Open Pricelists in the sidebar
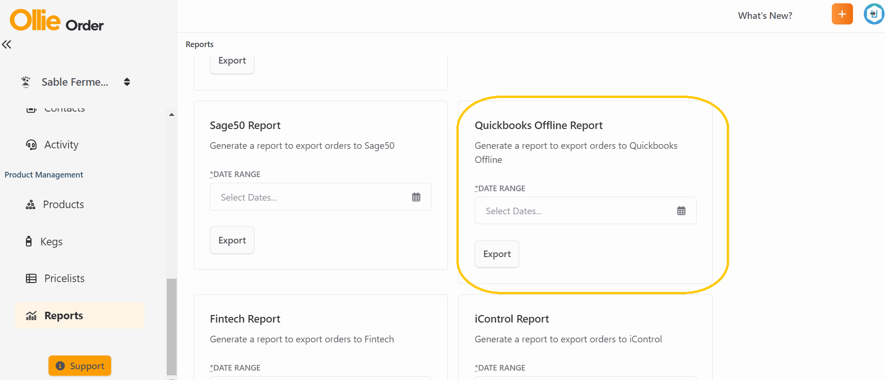 click(x=64, y=278)
